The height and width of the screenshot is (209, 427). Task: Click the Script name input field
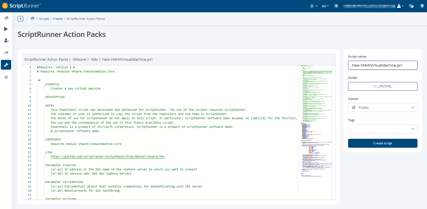point(383,65)
